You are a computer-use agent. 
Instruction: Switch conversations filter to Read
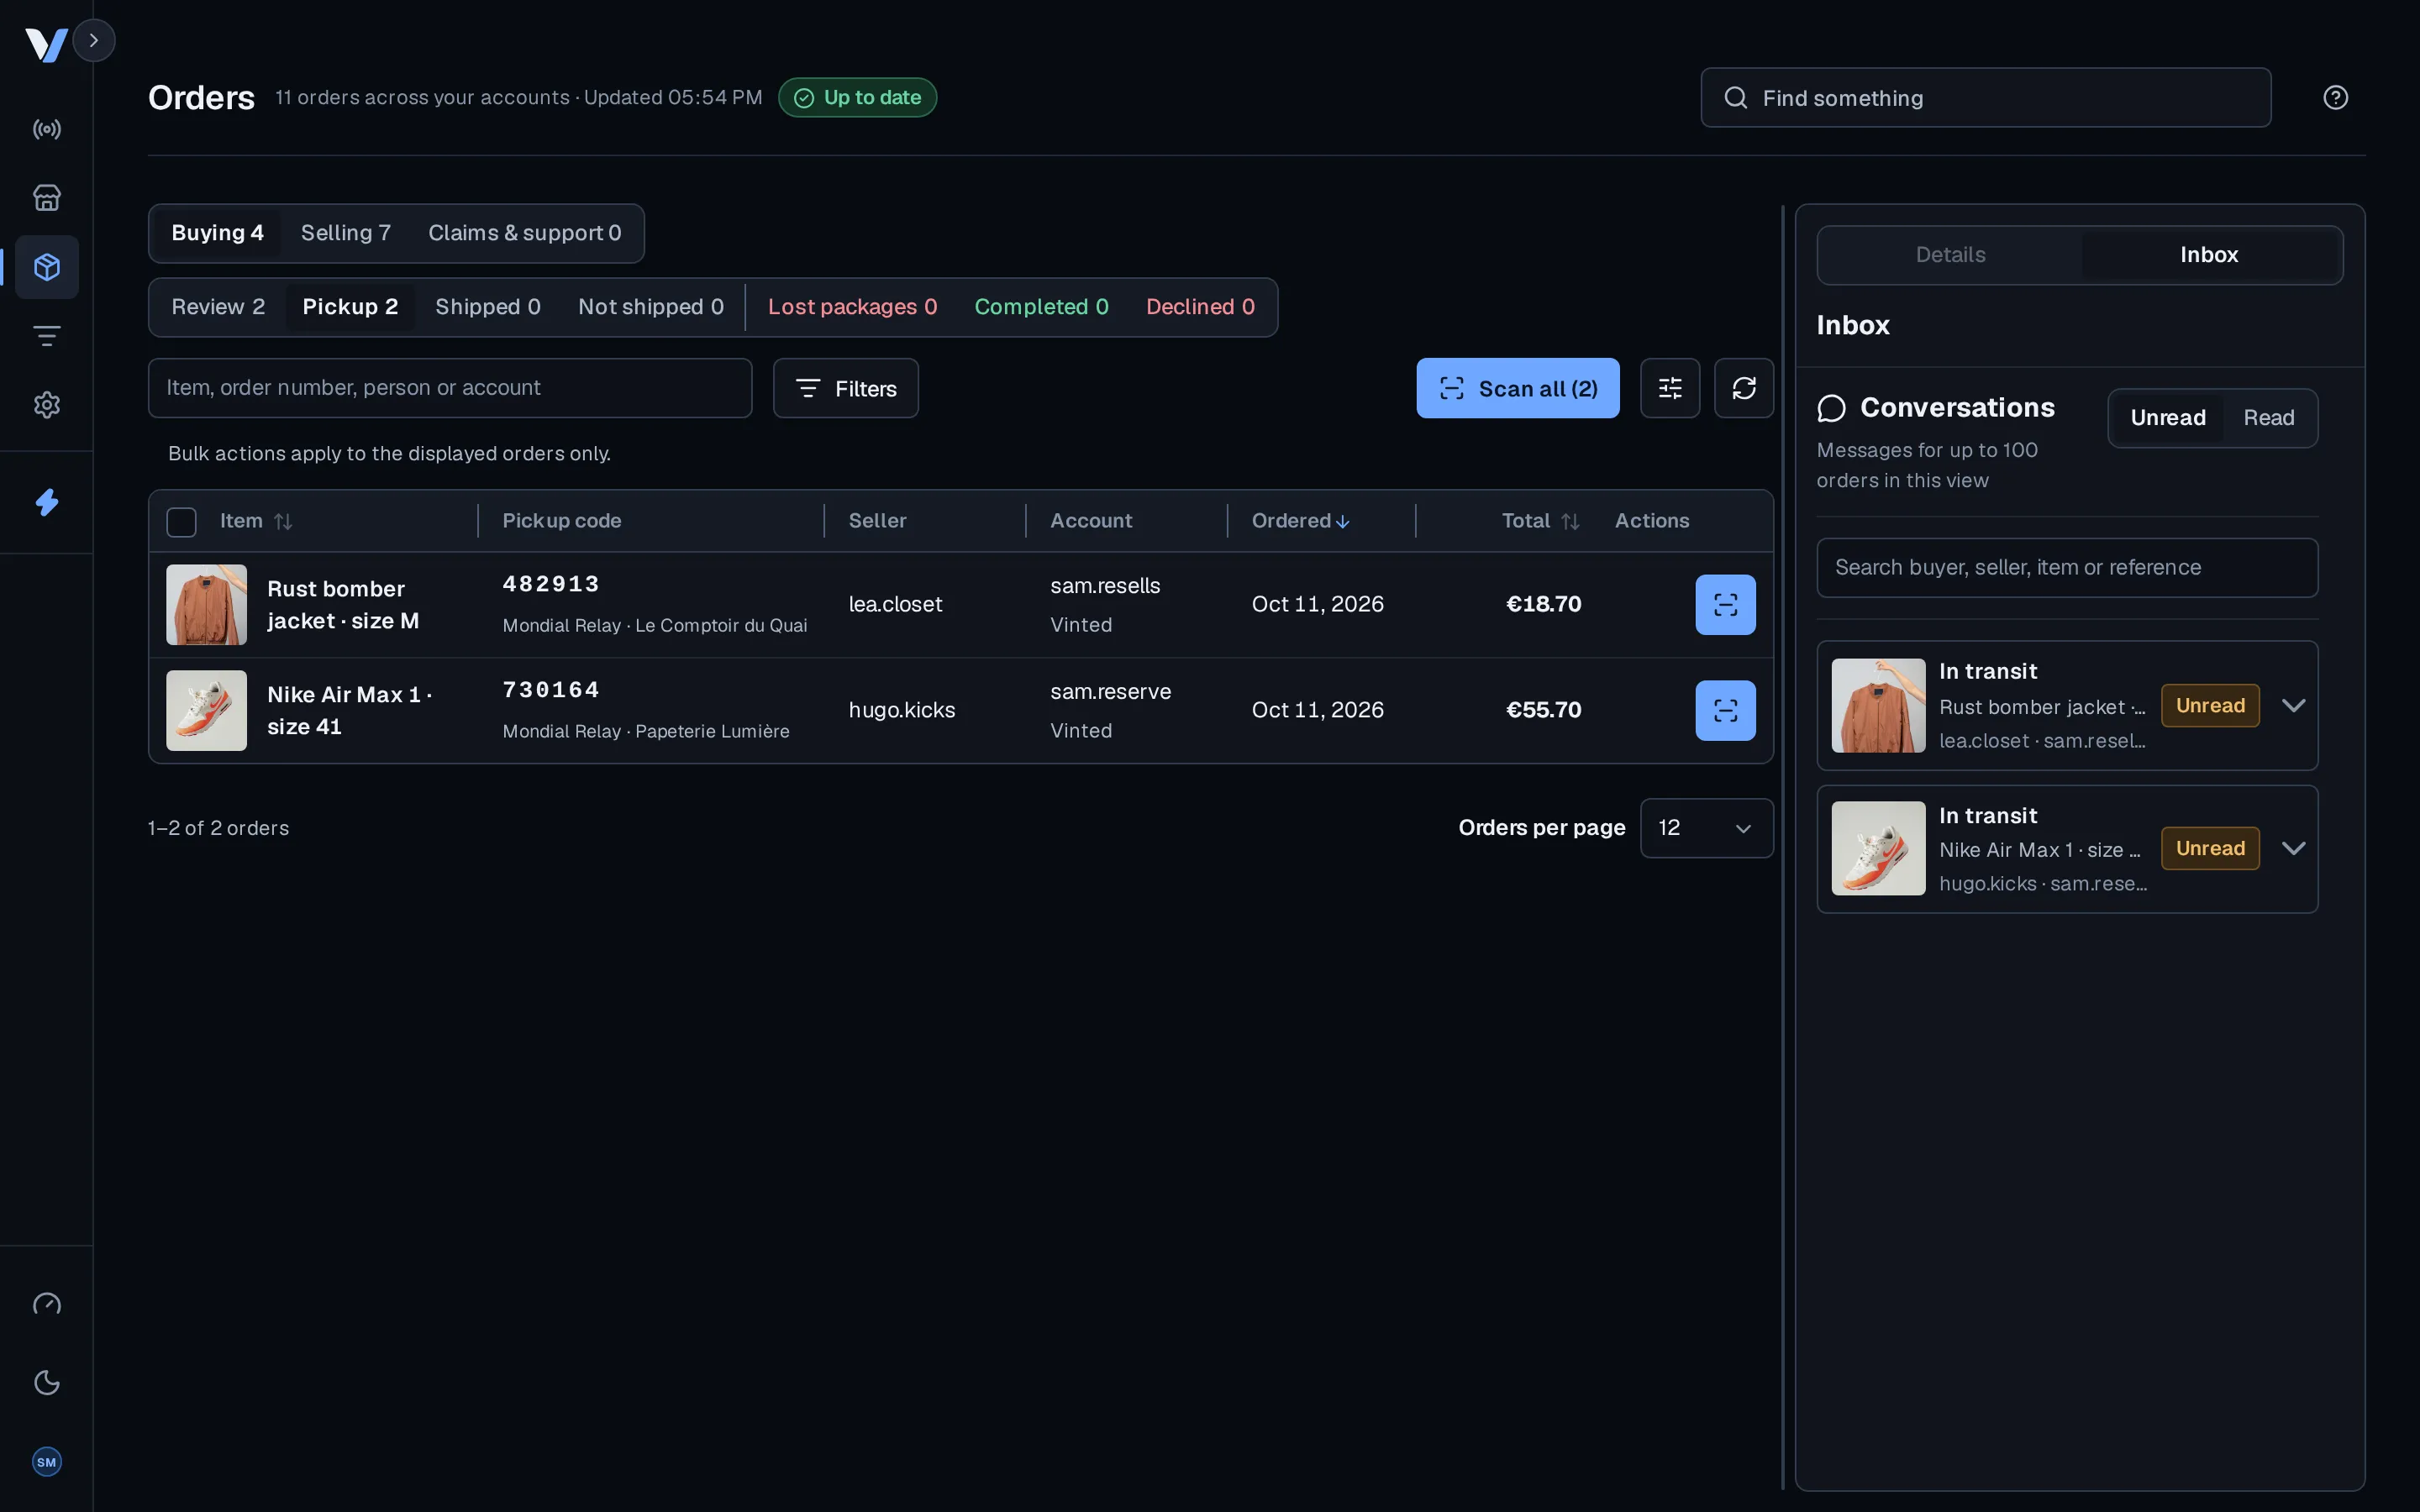(x=2268, y=418)
